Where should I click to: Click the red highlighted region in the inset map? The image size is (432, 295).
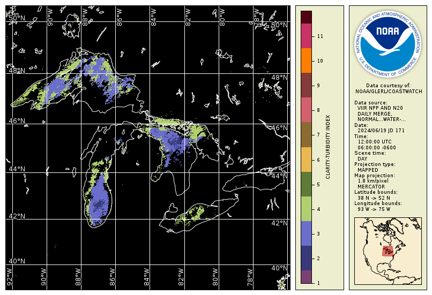pyautogui.click(x=388, y=251)
